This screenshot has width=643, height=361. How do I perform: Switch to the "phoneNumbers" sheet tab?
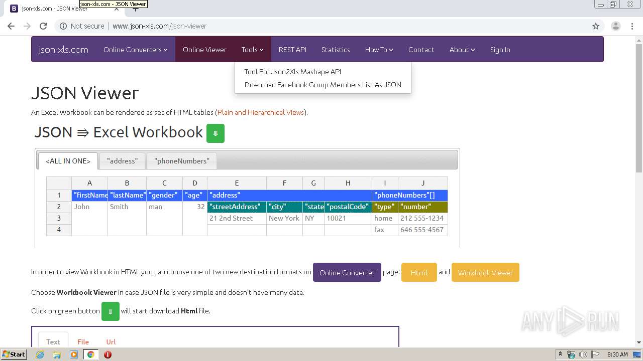coord(182,161)
